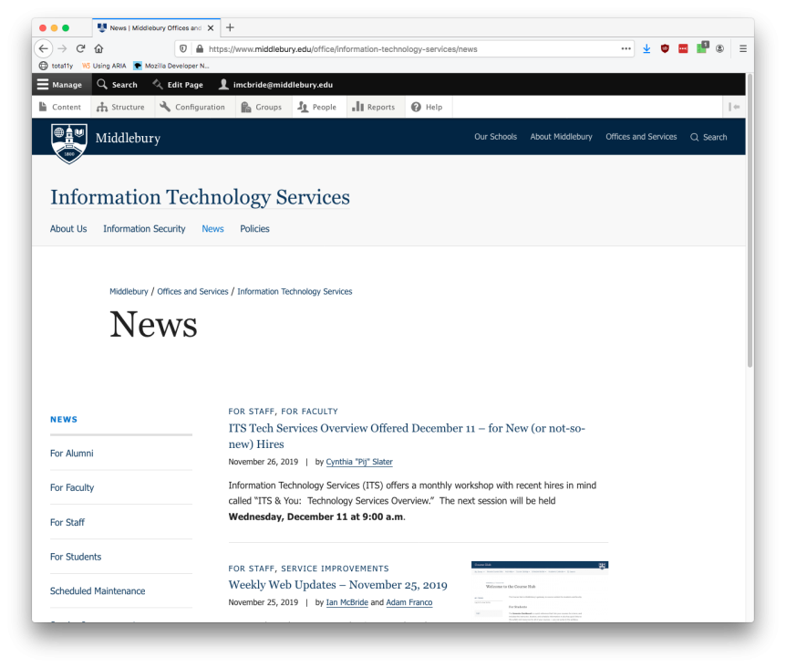Open the Firefox hamburger menu

(x=743, y=48)
